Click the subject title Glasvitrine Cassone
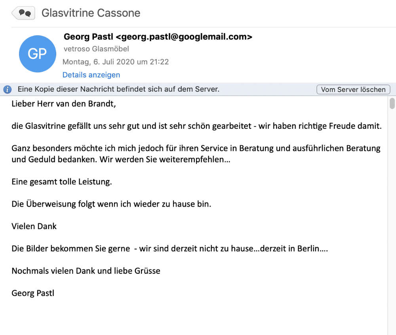Viewport: 396px width, 335px height. coord(91,13)
